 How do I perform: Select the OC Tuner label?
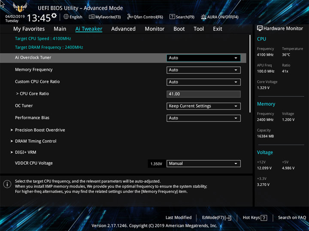24,106
